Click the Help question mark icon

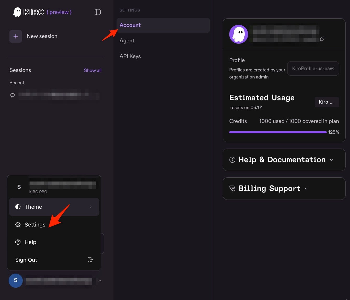click(18, 242)
